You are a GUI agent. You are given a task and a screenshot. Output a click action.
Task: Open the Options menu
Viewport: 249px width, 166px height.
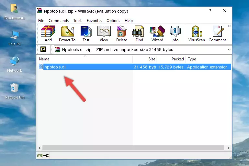pos(113,21)
